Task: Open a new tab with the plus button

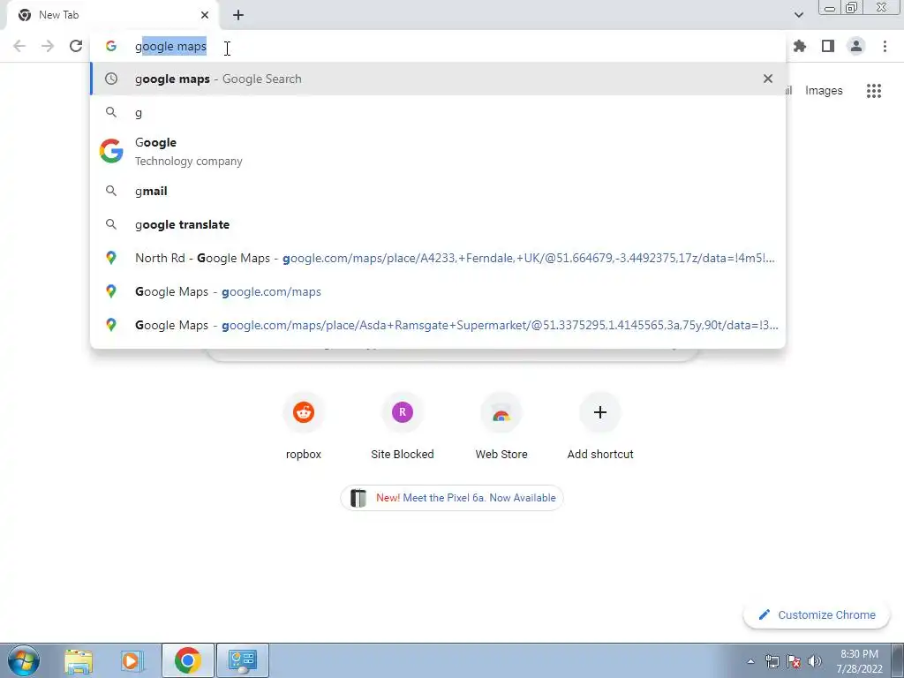Action: coord(238,15)
